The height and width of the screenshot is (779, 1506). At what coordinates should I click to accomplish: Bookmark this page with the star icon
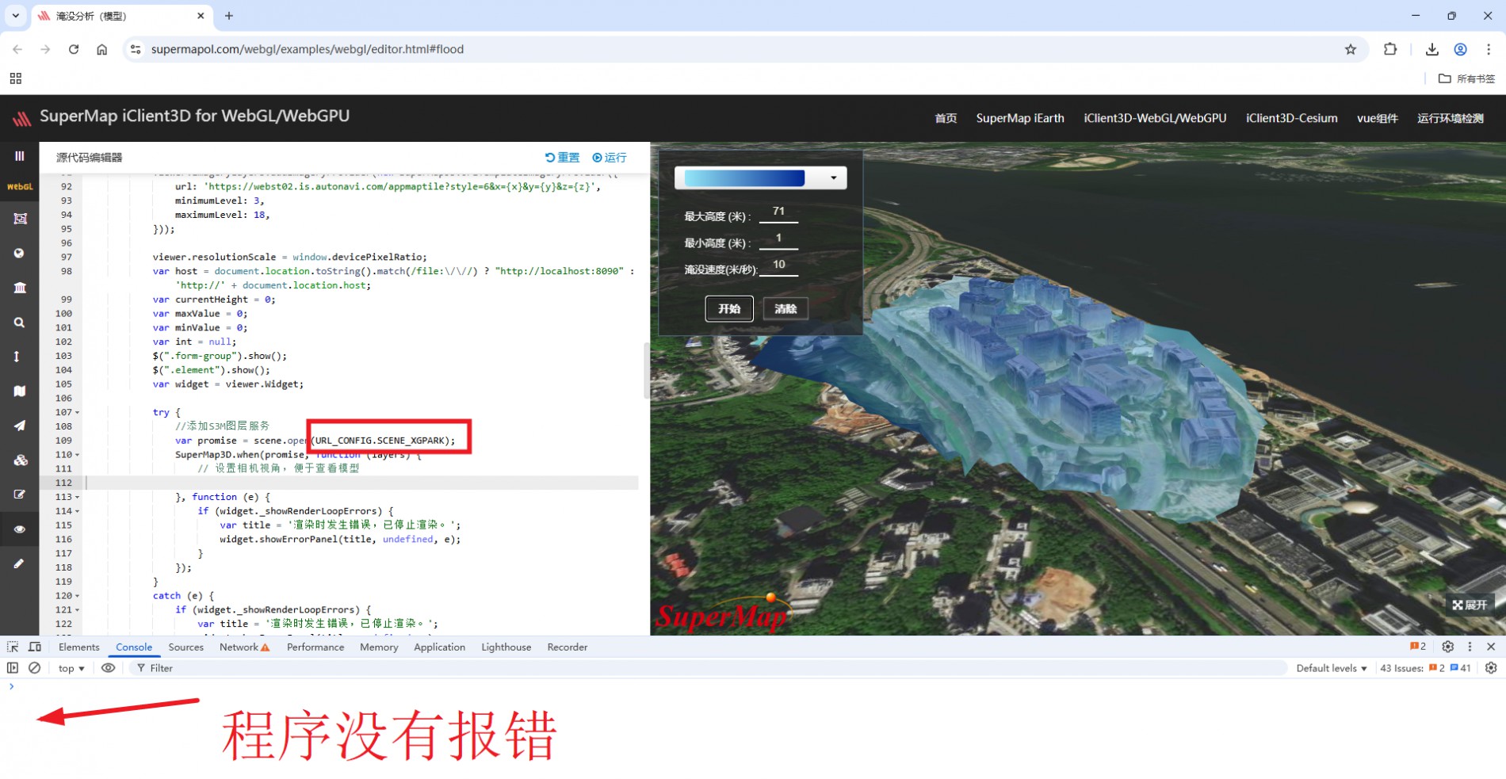point(1351,49)
